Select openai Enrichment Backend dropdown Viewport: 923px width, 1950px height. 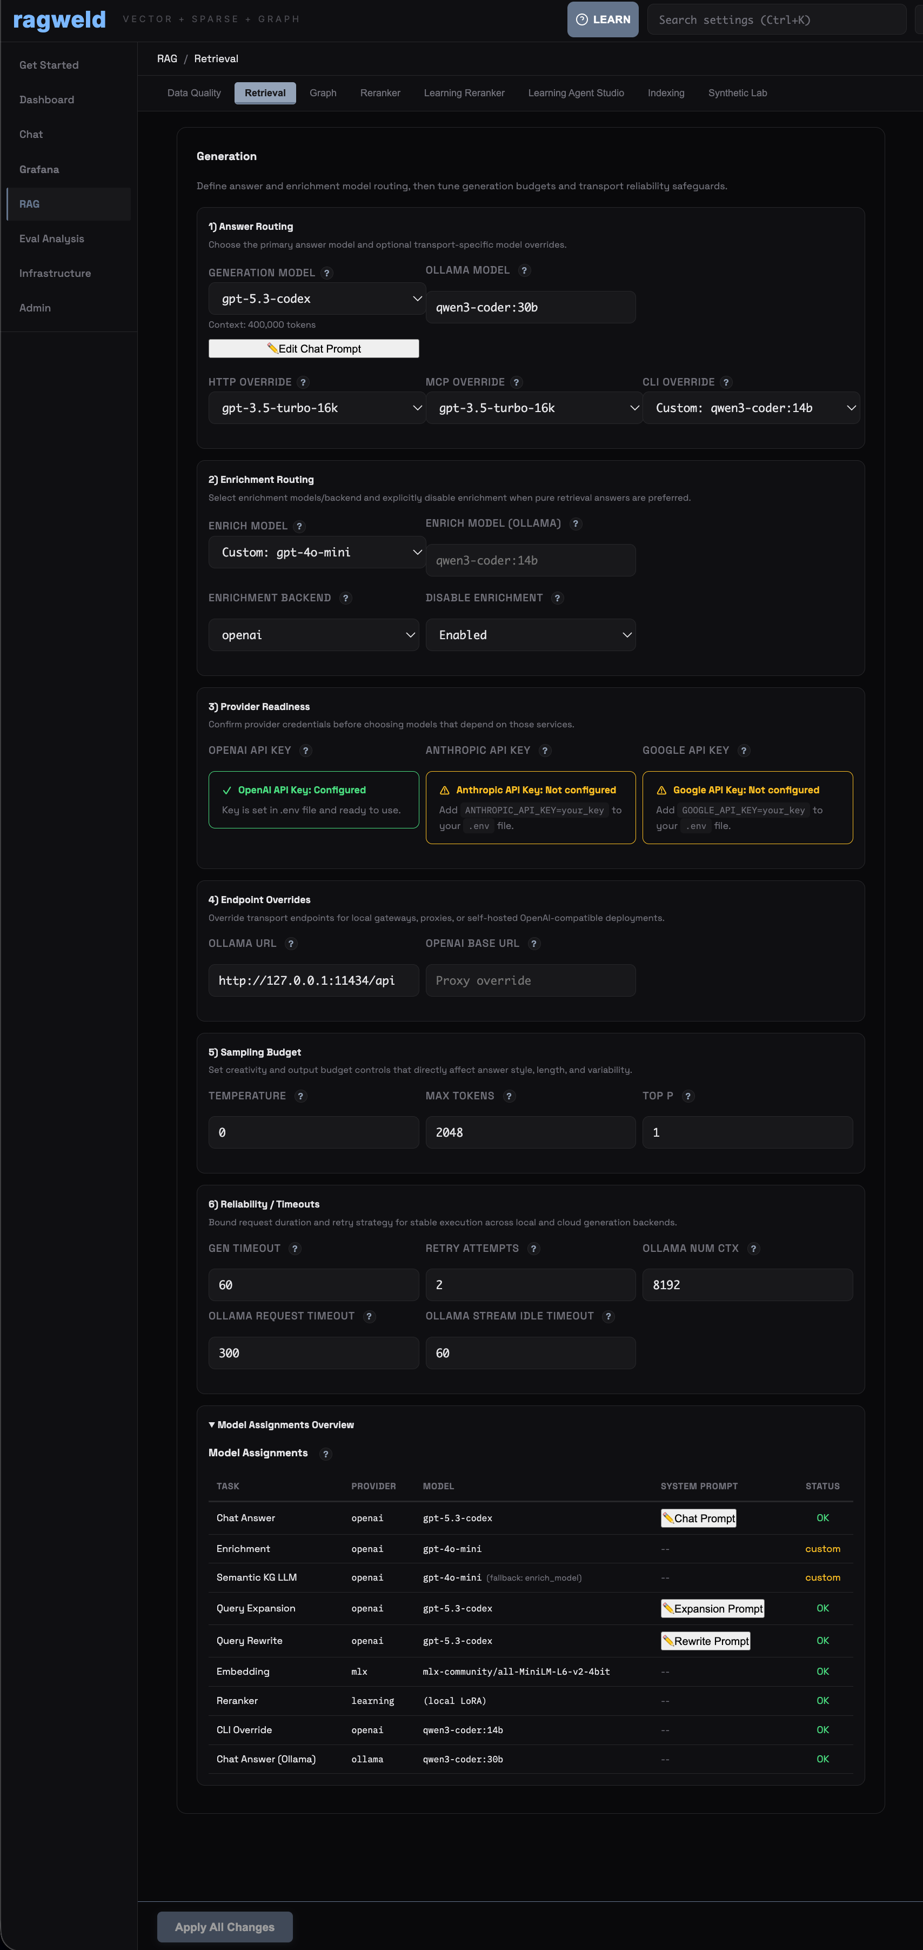tap(313, 635)
